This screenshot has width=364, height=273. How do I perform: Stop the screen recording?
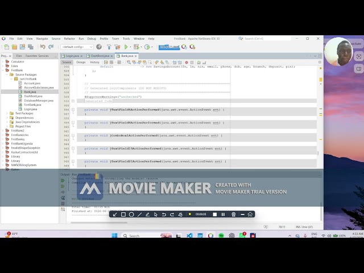point(215,214)
